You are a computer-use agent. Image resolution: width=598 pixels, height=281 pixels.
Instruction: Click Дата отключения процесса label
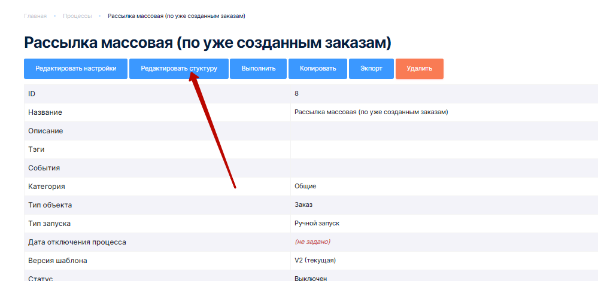[x=77, y=242]
